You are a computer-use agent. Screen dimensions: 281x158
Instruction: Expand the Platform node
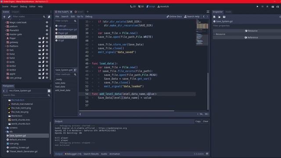[x=5, y=46]
